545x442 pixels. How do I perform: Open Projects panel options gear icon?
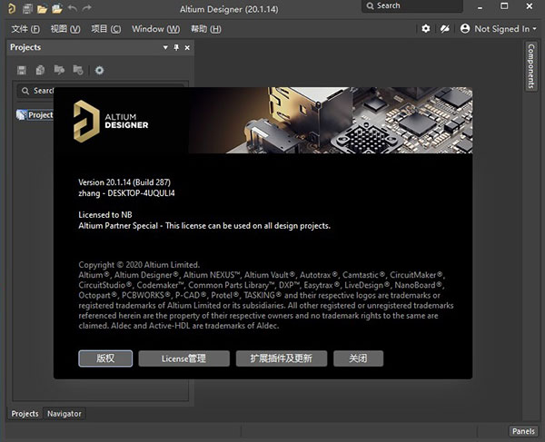[x=99, y=71]
